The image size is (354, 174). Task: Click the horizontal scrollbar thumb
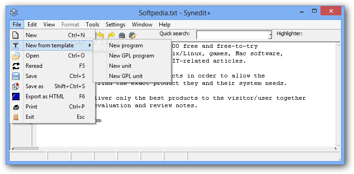27,148
